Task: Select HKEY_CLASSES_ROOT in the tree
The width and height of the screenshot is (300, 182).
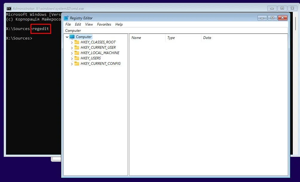Action: [x=98, y=42]
